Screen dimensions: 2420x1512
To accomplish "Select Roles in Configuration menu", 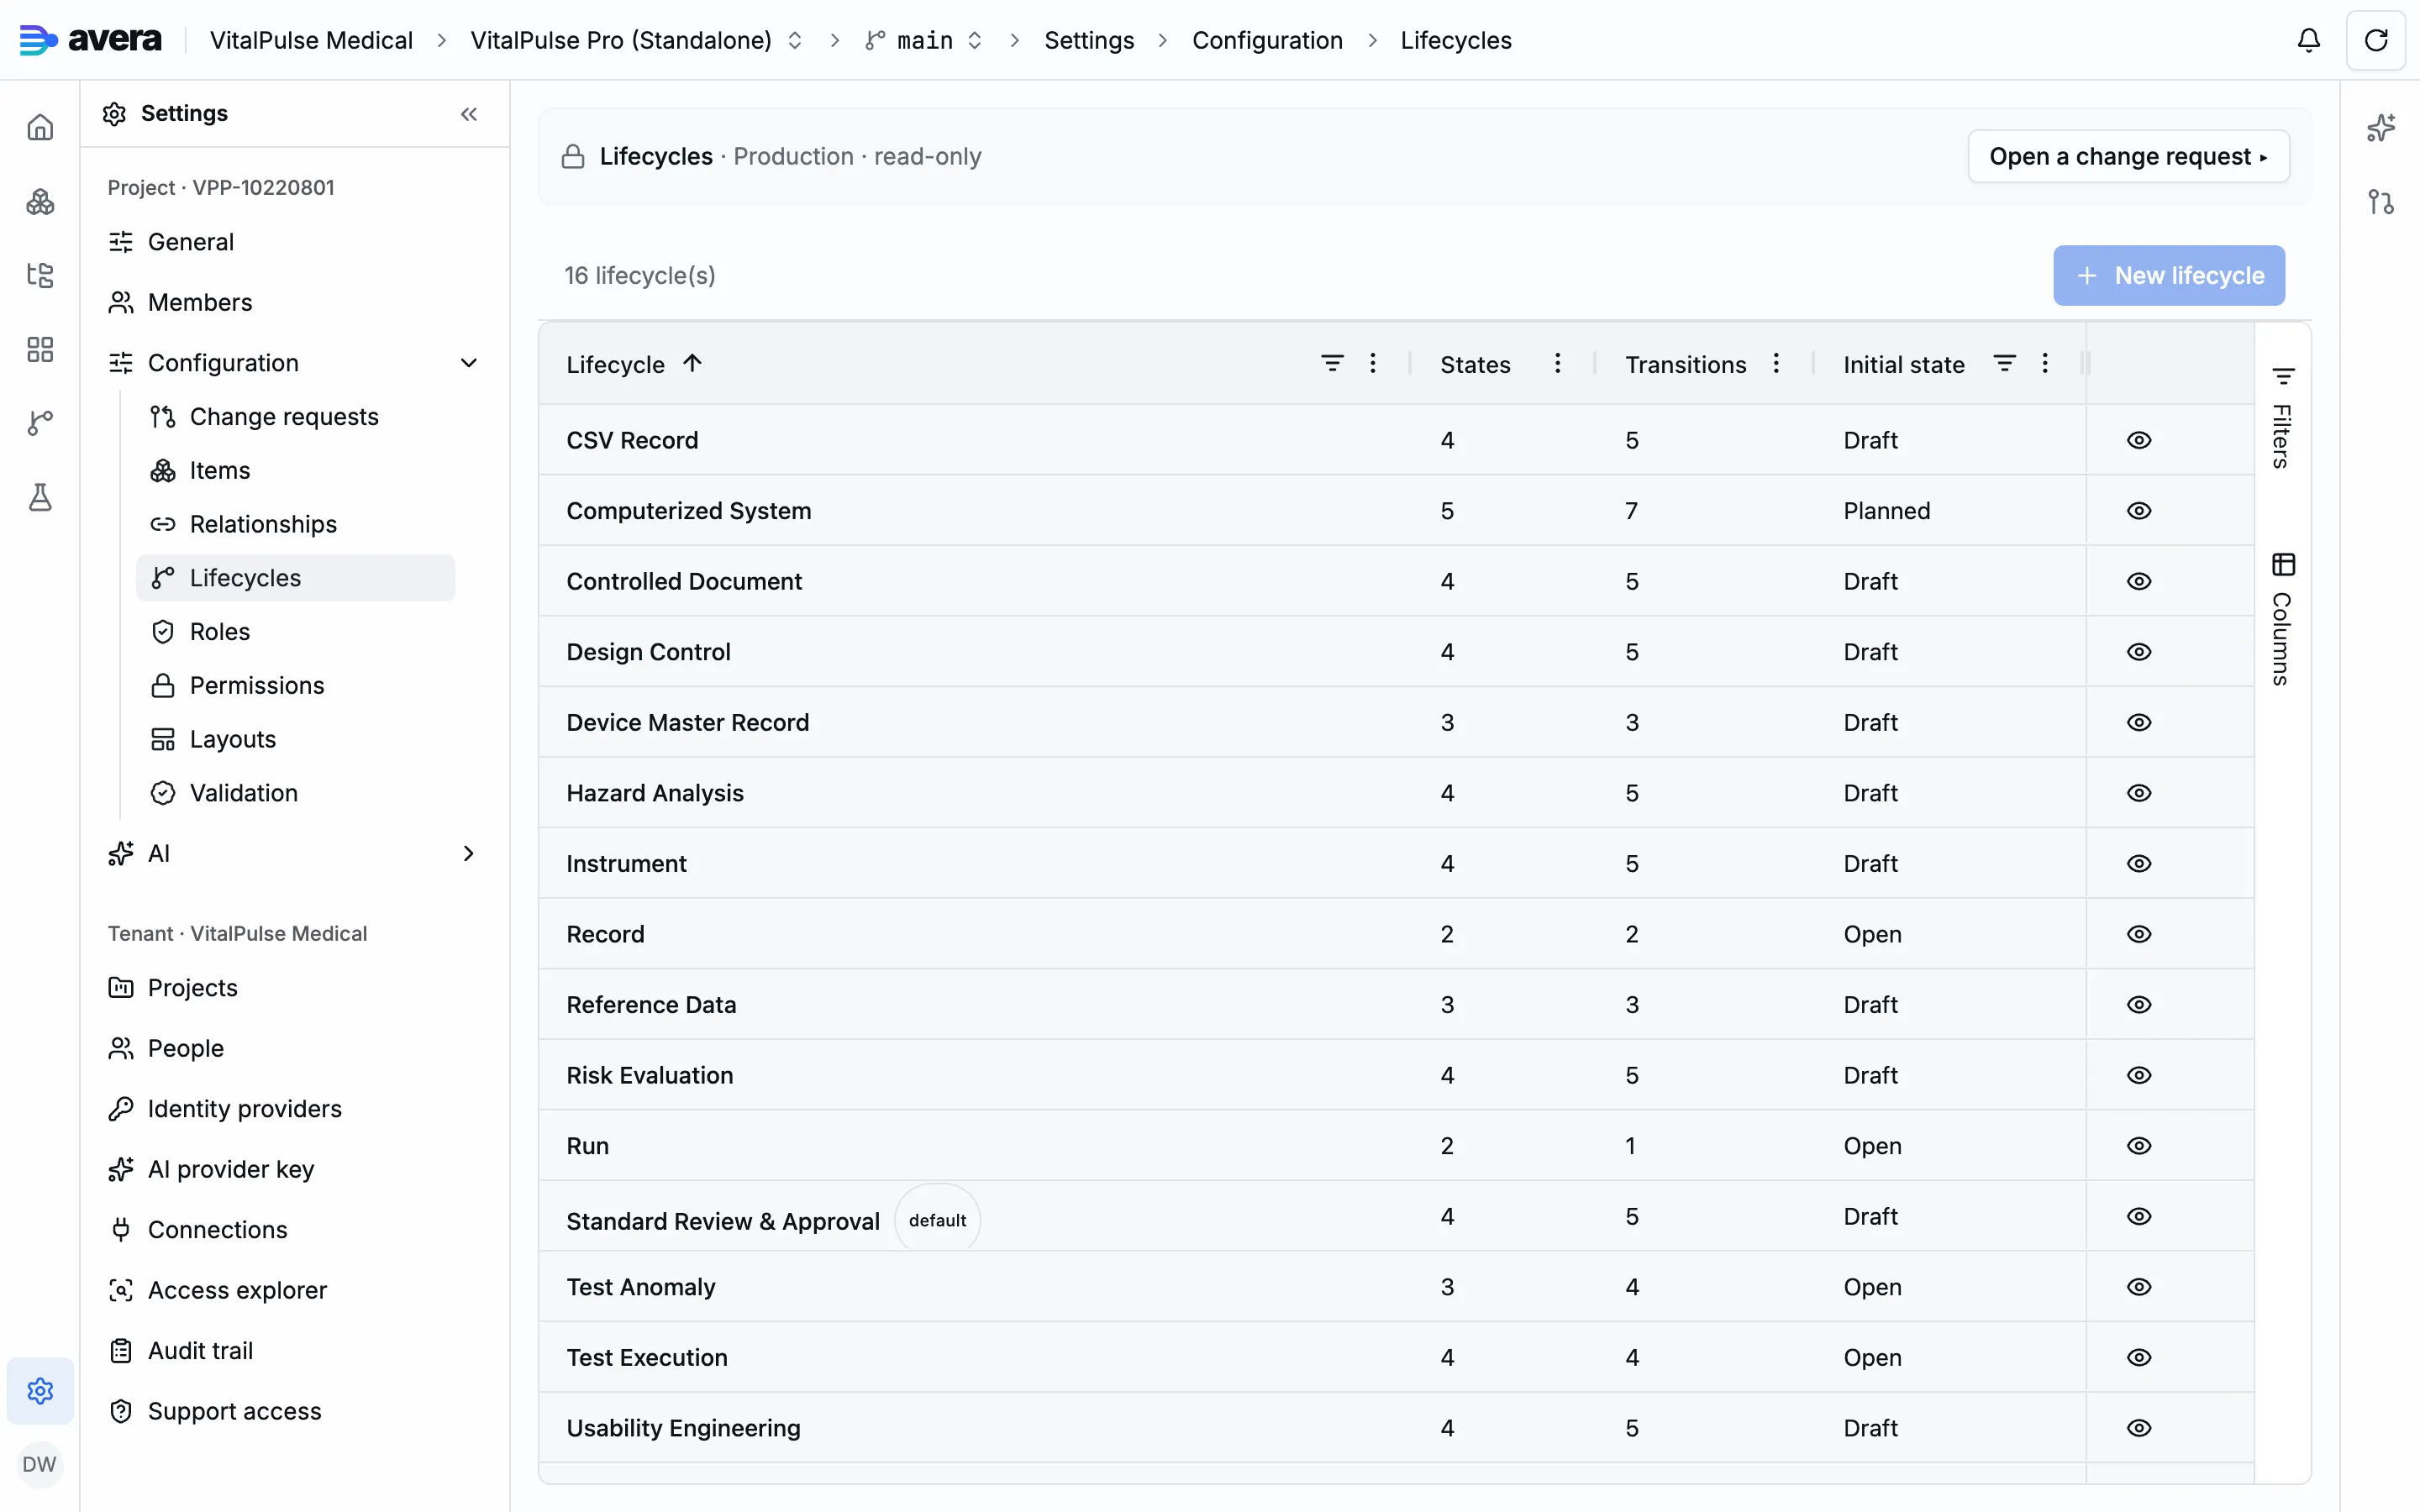I will (296, 631).
